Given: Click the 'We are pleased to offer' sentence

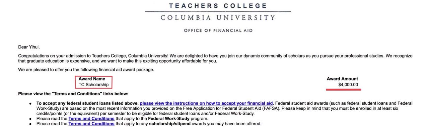Looking at the screenshot, I should tap(86, 70).
